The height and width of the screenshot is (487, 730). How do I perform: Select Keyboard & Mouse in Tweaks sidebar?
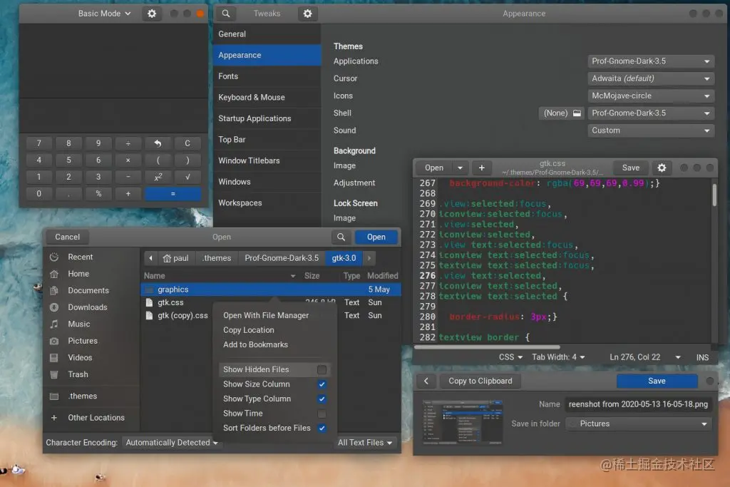point(267,97)
